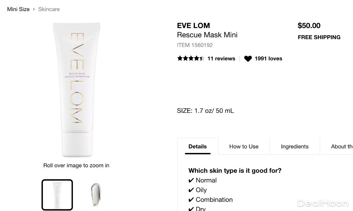Viewport: 353px width, 211px height.
Task: Click the breadcrumb chevron arrow
Action: (x=34, y=9)
